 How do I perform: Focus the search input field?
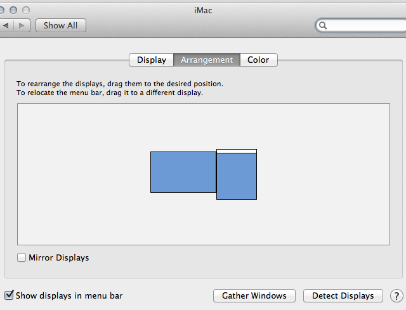click(x=365, y=26)
